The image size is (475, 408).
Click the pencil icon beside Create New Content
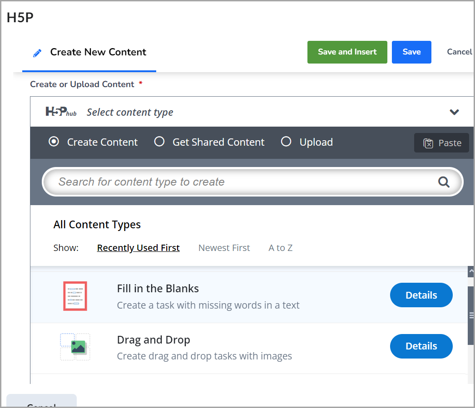click(x=37, y=52)
